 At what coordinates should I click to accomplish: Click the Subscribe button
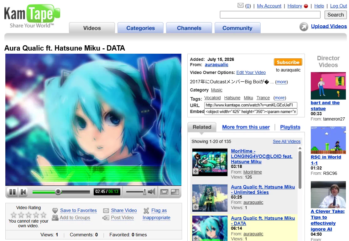[288, 62]
